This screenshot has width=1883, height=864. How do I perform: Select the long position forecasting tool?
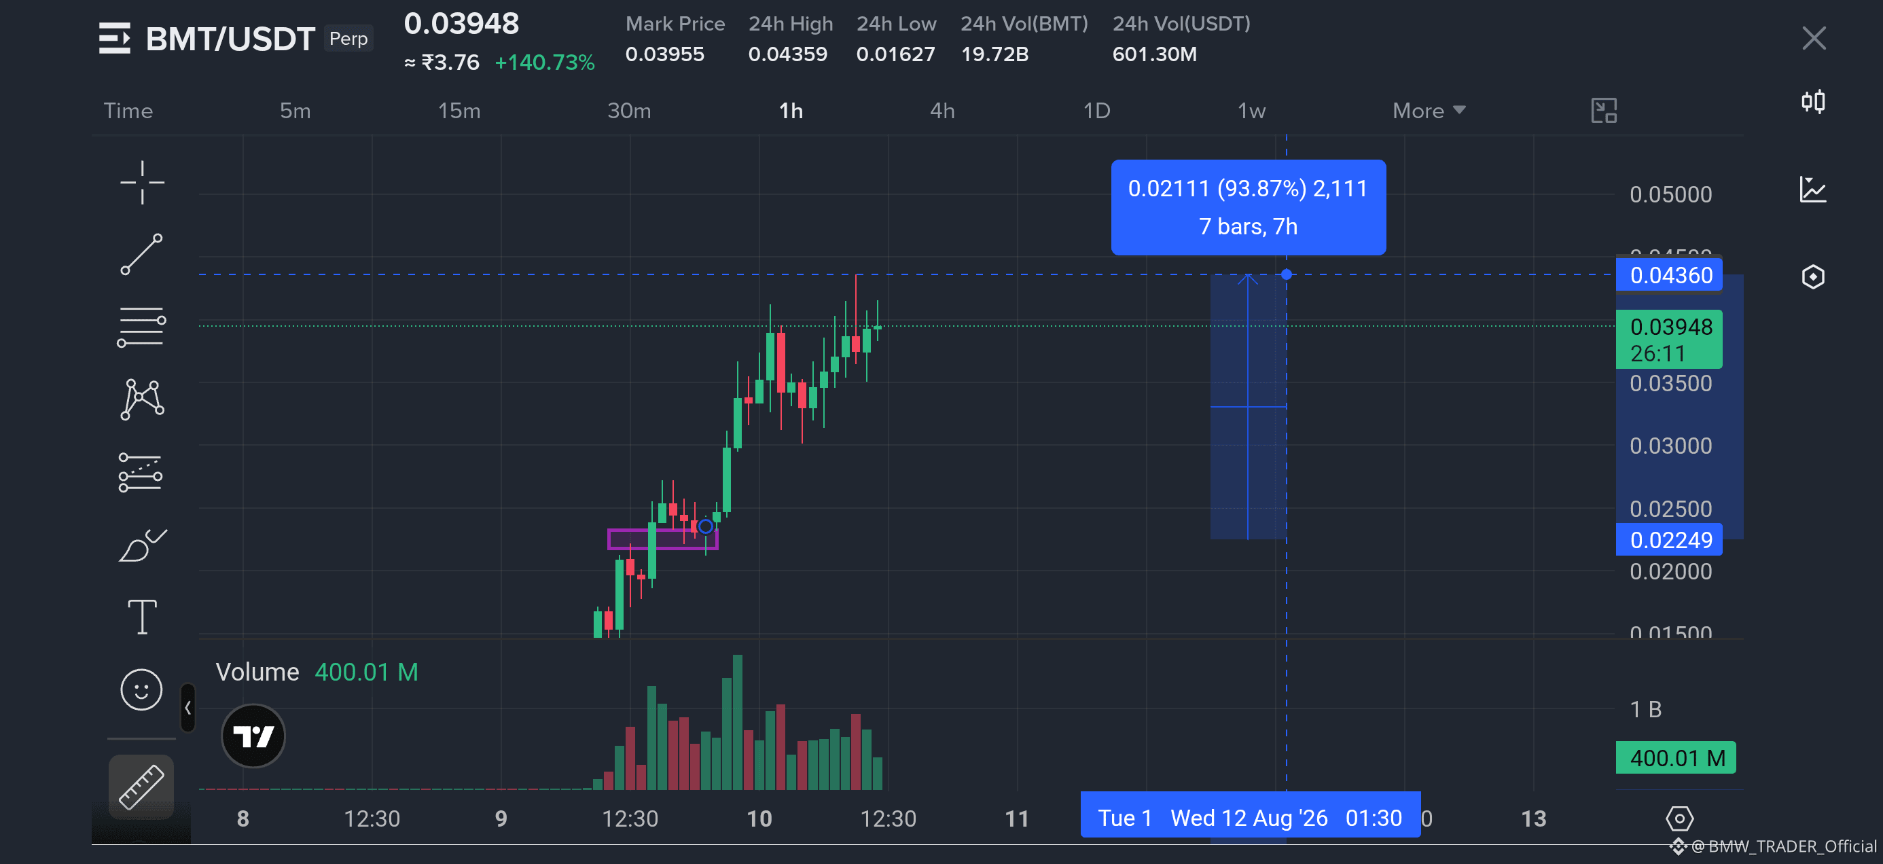coord(141,472)
